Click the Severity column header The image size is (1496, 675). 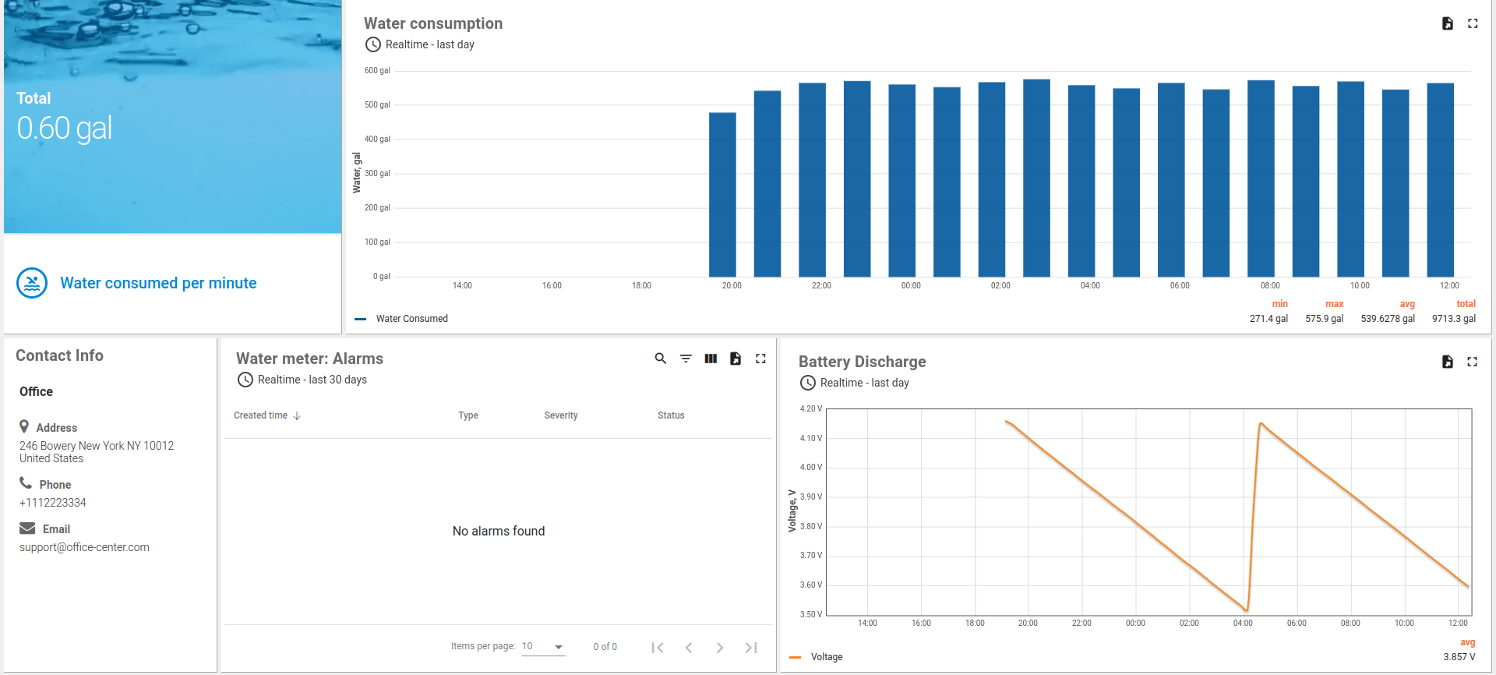(560, 415)
